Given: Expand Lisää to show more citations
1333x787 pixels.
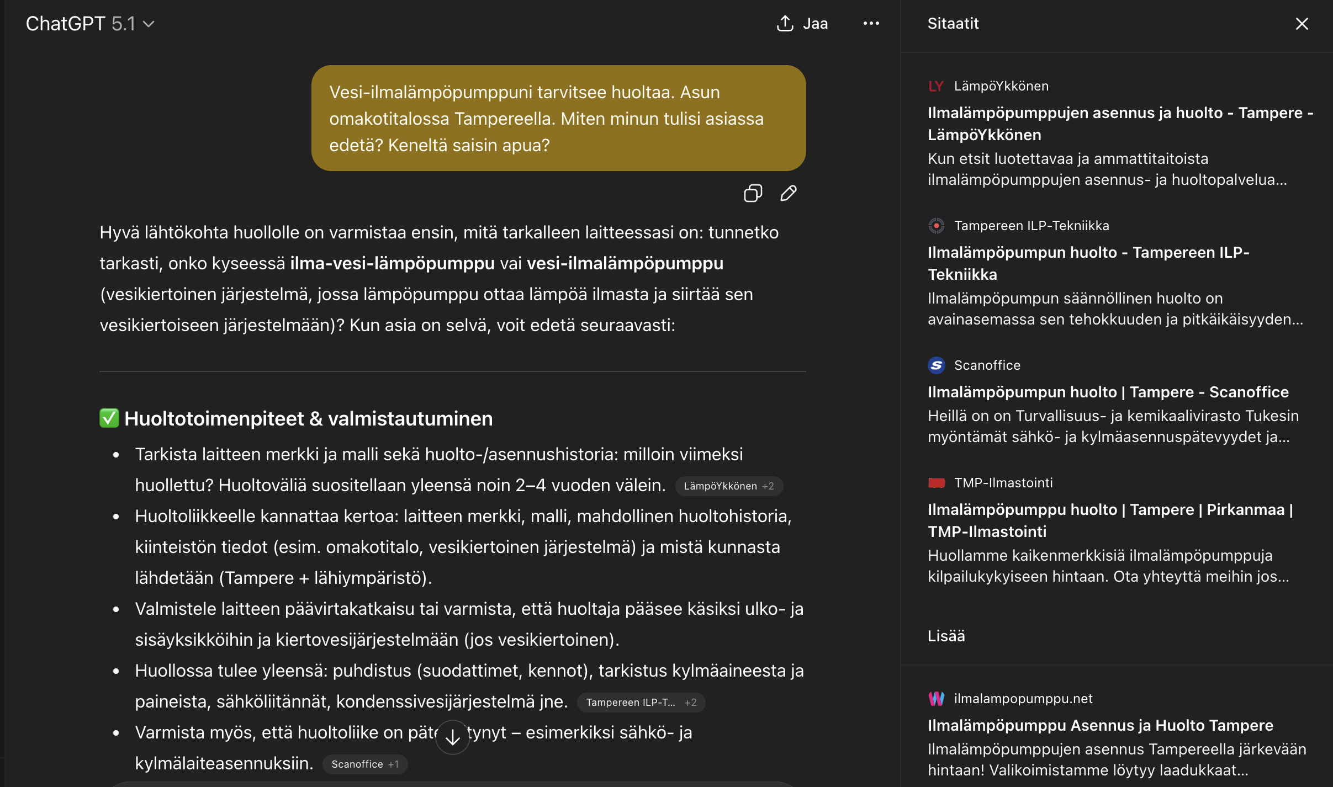Looking at the screenshot, I should [947, 636].
